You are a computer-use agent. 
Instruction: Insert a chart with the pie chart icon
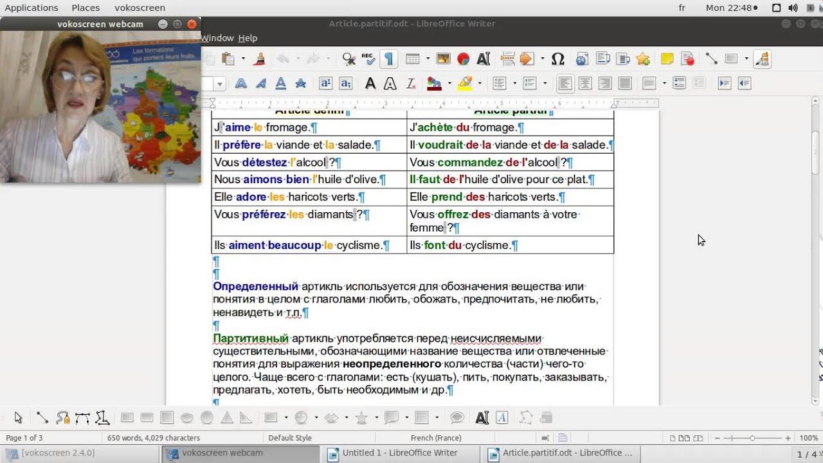click(x=463, y=59)
